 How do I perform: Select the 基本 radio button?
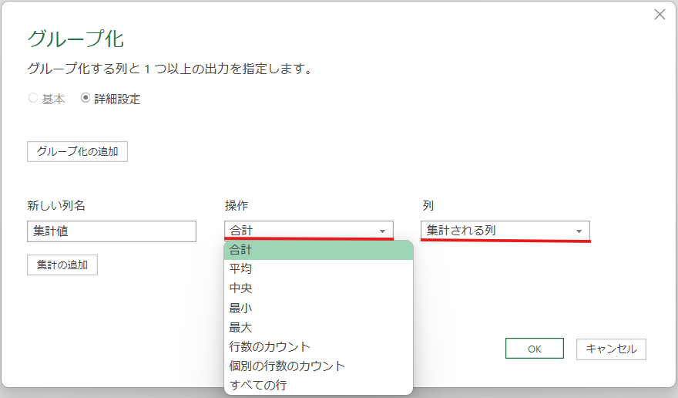click(x=33, y=98)
